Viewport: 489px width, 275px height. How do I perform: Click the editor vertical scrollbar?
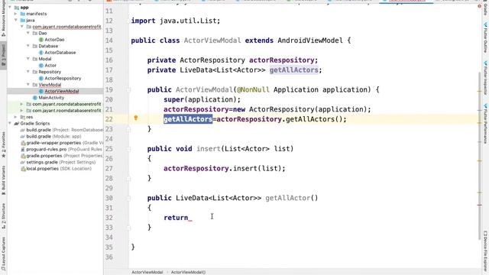coord(480,156)
